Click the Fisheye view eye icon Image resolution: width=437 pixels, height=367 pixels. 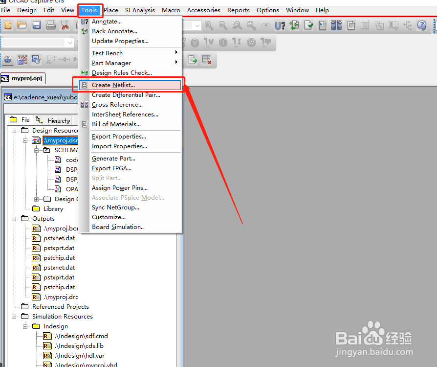pyautogui.click(x=265, y=25)
